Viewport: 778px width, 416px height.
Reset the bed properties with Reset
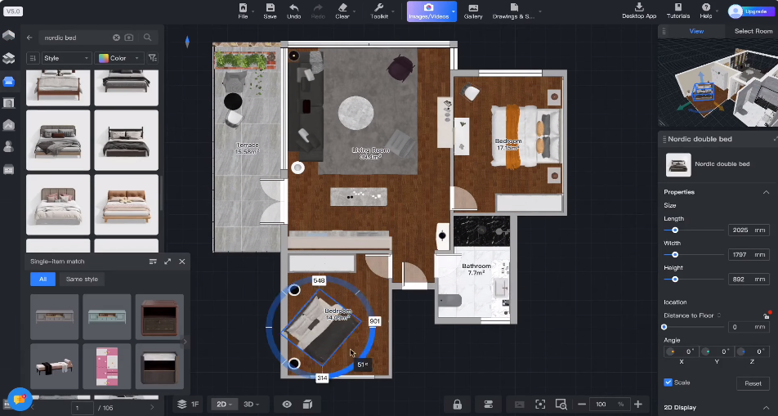point(752,383)
